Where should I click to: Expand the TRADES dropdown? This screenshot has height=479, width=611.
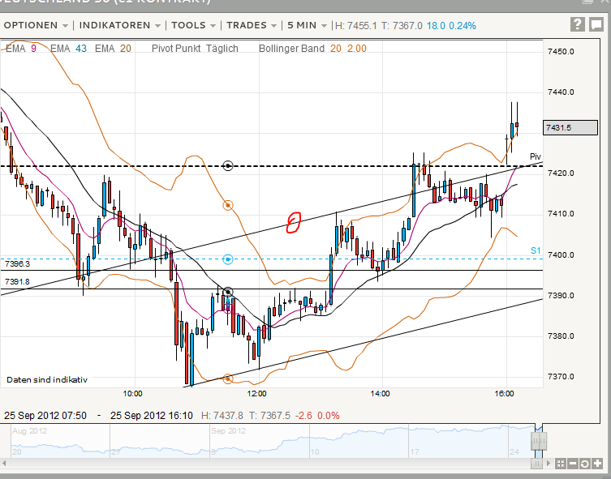252,25
